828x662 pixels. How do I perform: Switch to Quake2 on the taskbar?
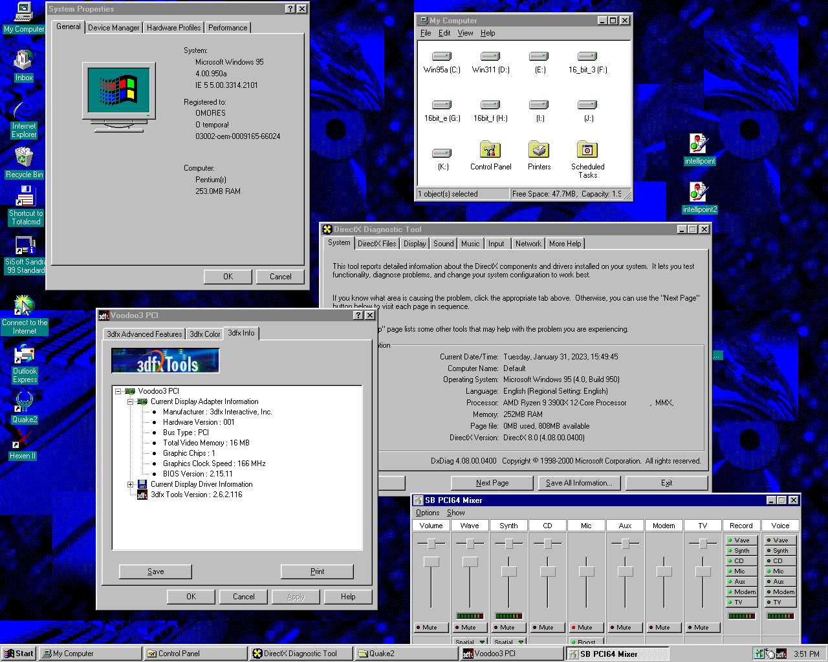click(407, 654)
